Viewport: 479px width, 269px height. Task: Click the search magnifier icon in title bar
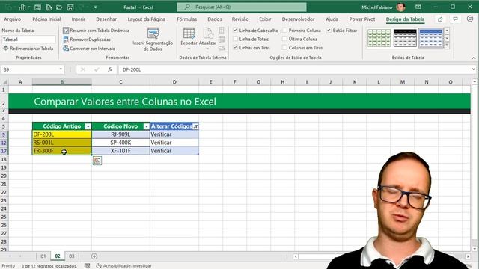tap(187, 7)
